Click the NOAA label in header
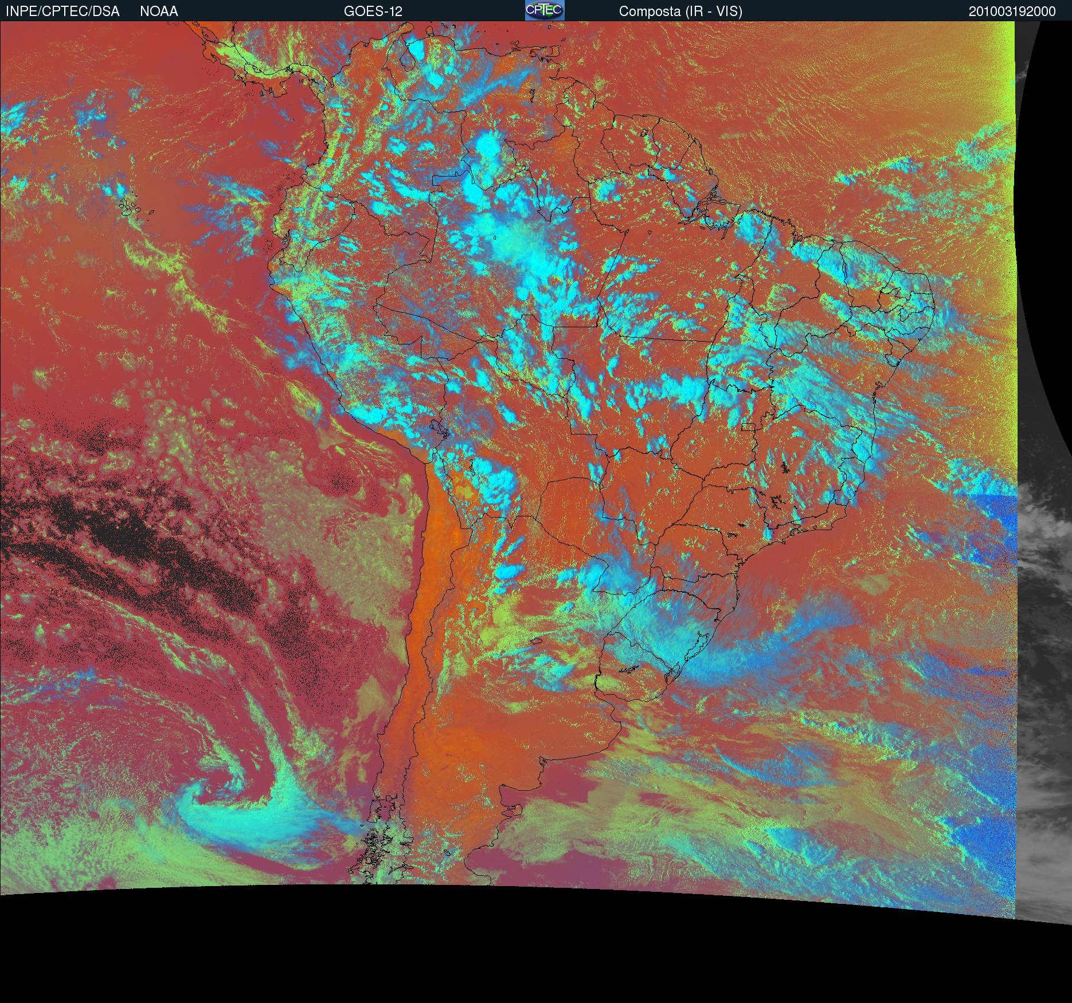Viewport: 1072px width, 1003px height. point(159,11)
